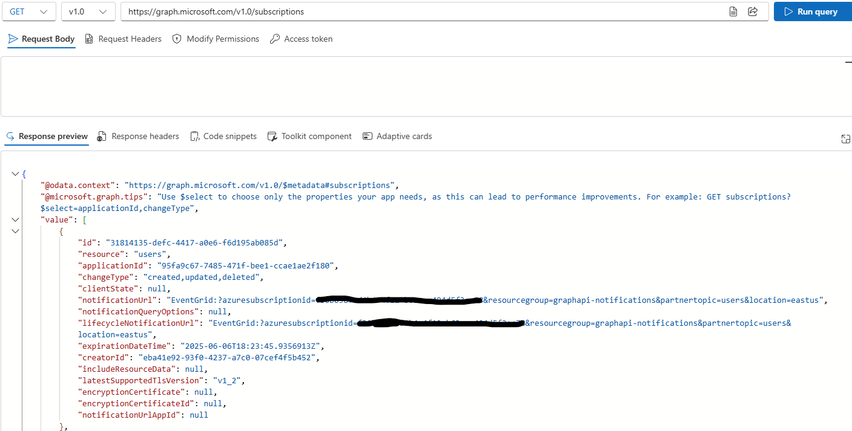Click the "latestSupportedTlsVersion" key
Image resolution: width=852 pixels, height=431 pixels.
tap(141, 380)
